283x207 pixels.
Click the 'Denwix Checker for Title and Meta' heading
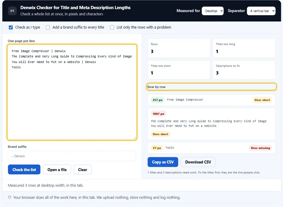pos(75,8)
